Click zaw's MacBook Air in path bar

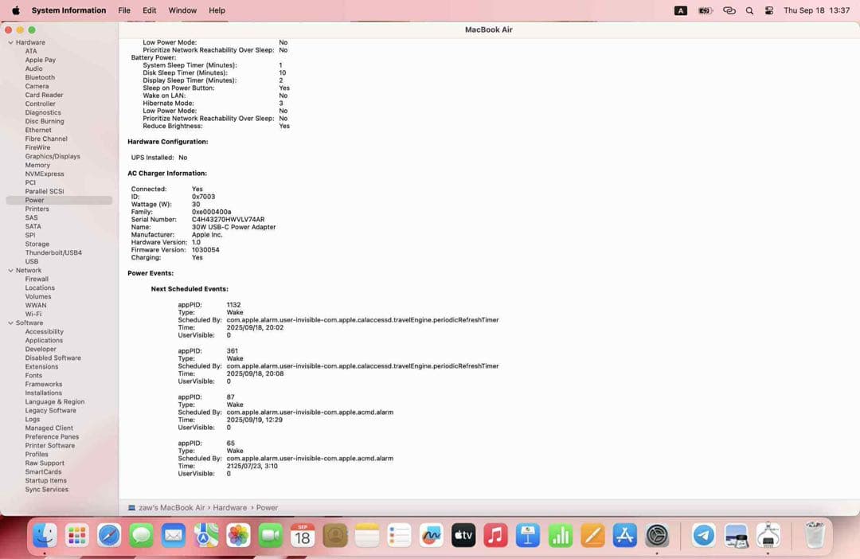coord(172,507)
